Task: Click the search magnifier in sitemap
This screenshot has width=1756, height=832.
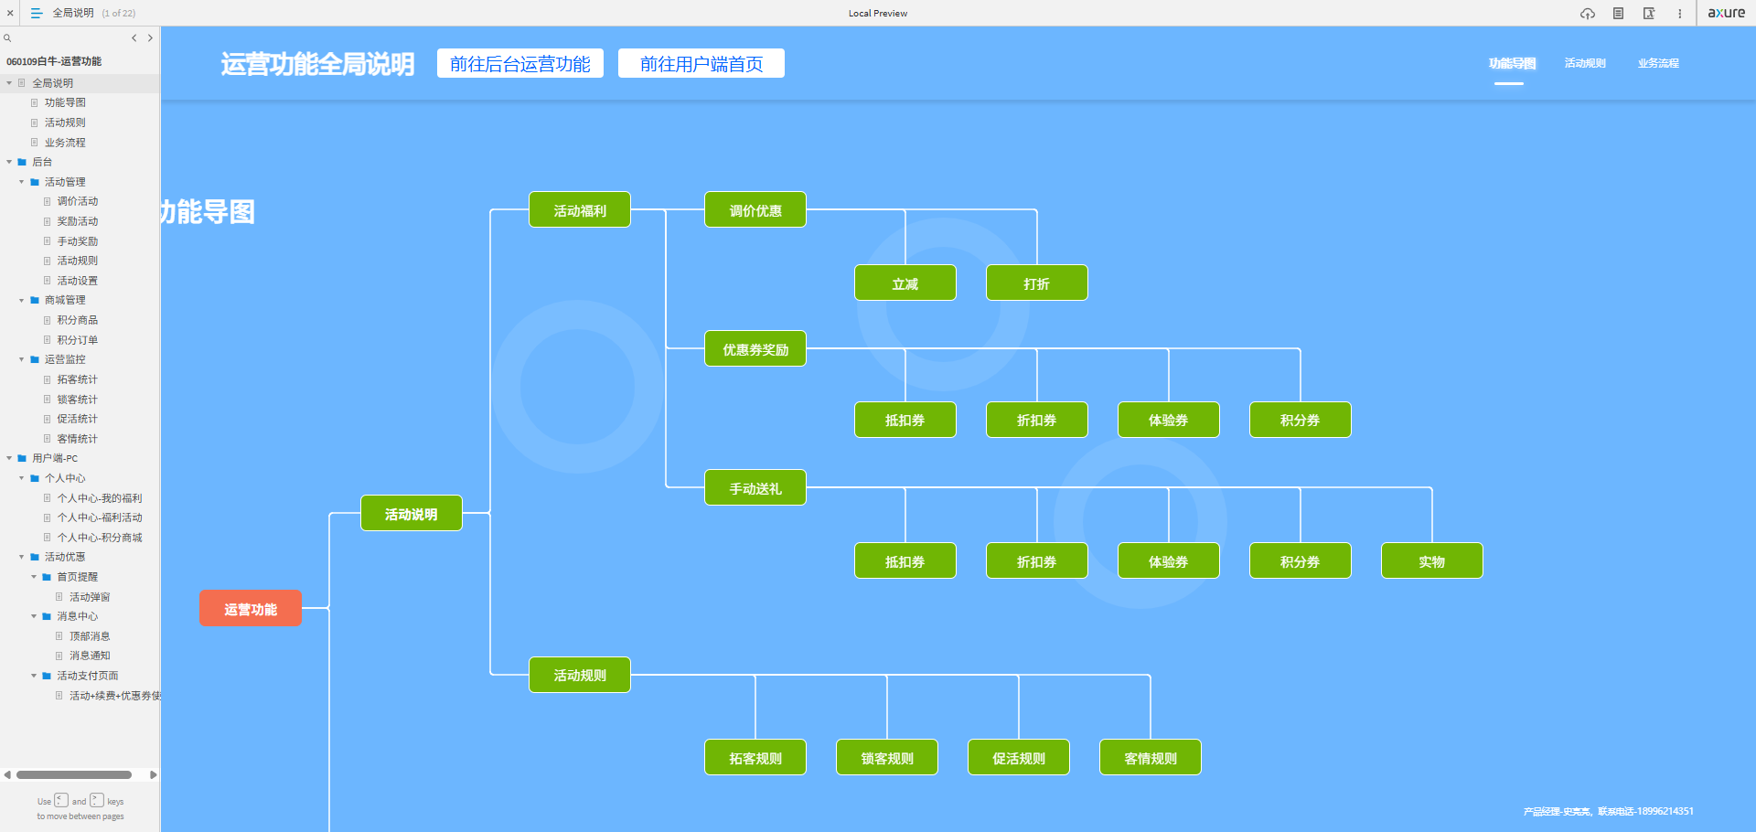Action: coord(7,38)
